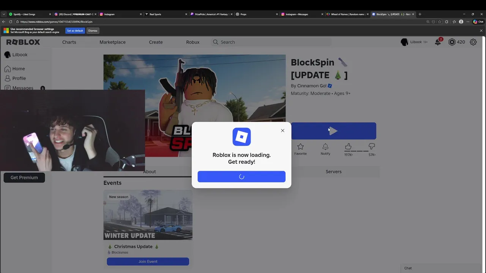Viewport: 486px width, 273px height.
Task: Open the tab actions dropdown chevron
Action: coord(4,14)
